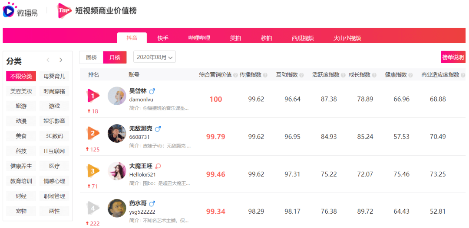
Task: Switch to 月榜 monthly ranking
Action: (x=115, y=58)
